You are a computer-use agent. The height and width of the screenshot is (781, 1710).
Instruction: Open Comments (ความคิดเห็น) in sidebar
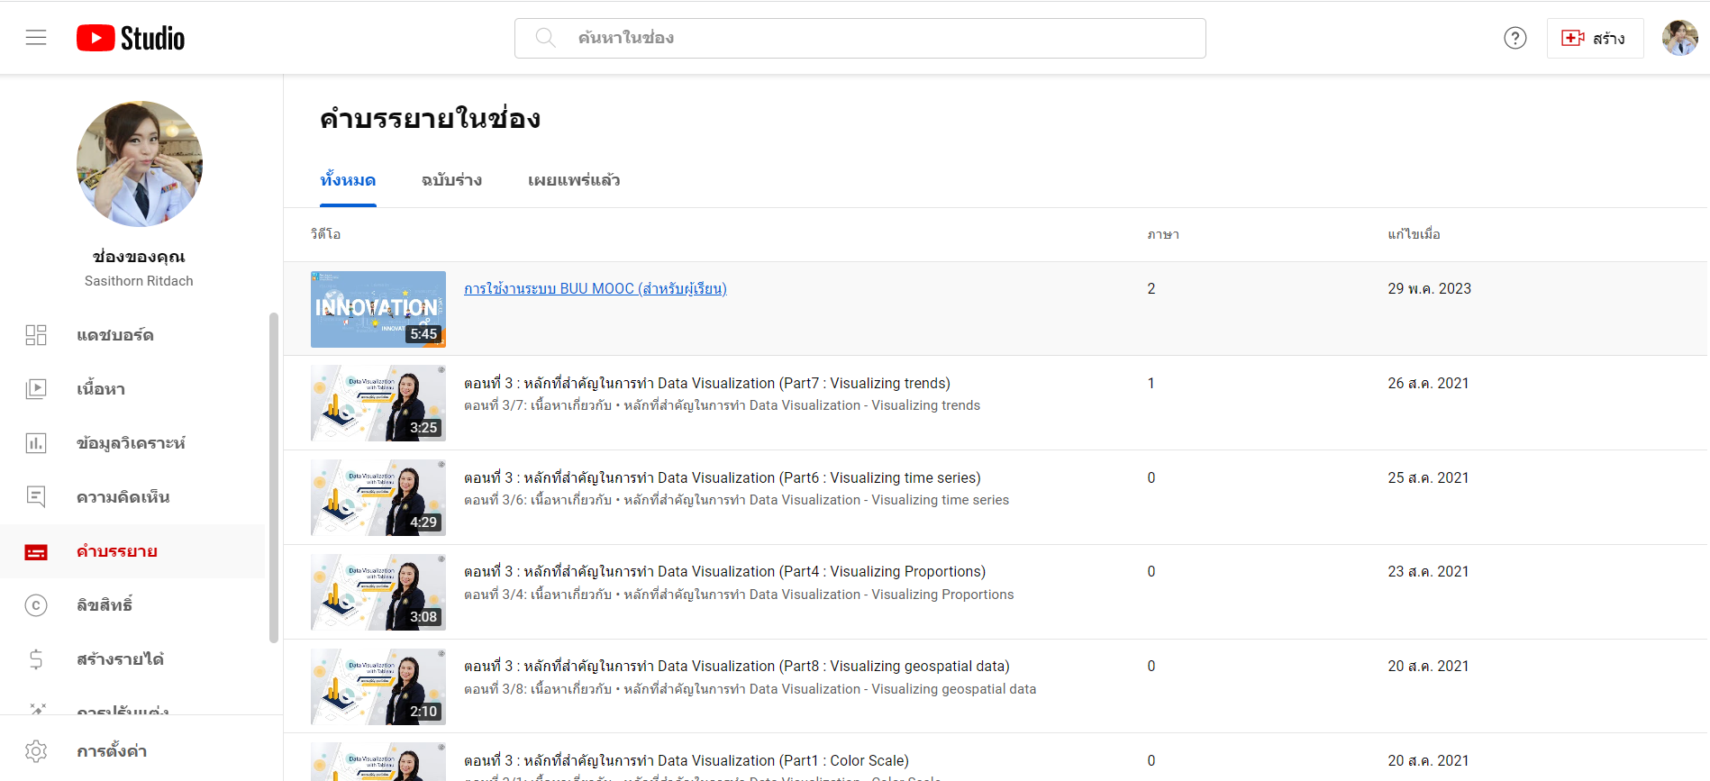click(x=123, y=497)
